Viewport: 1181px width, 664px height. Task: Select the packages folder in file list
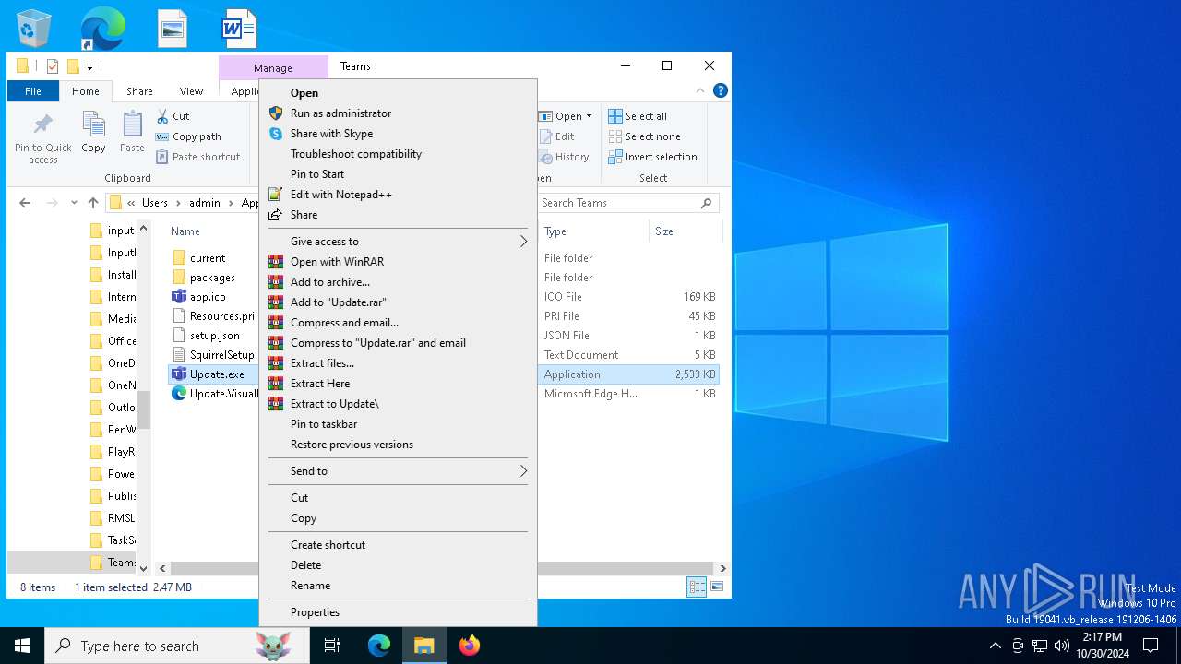pos(212,278)
